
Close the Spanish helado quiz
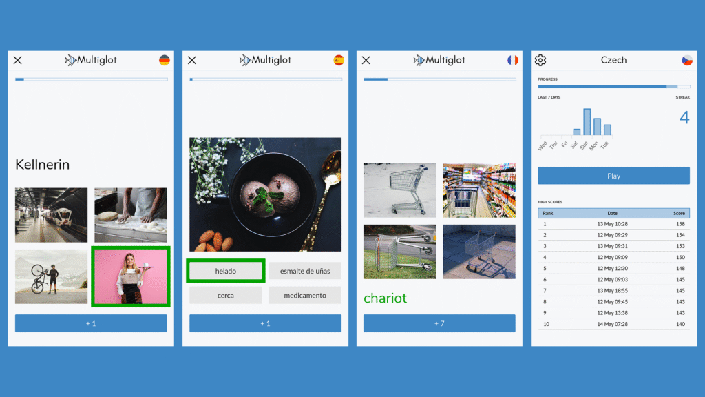click(x=192, y=60)
